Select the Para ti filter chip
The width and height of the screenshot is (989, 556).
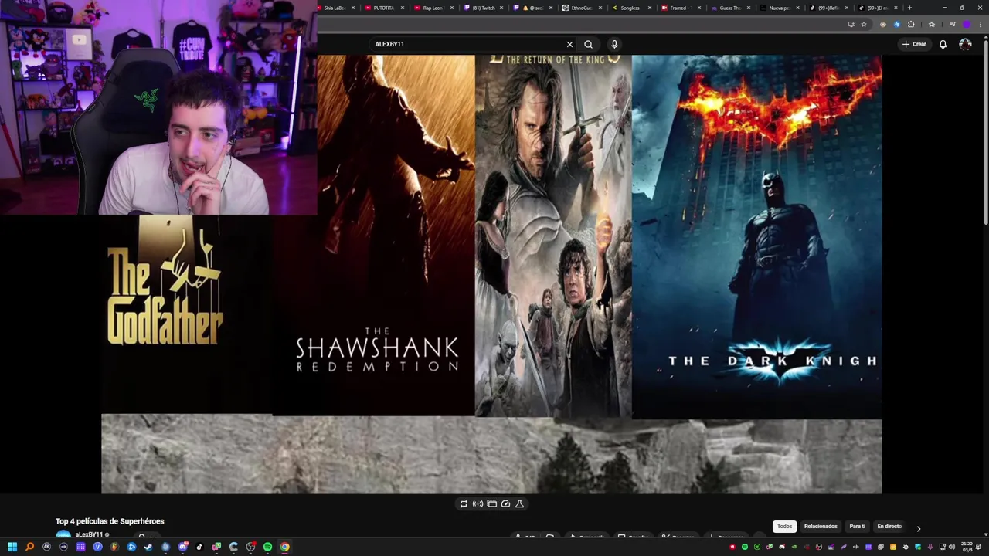point(858,527)
